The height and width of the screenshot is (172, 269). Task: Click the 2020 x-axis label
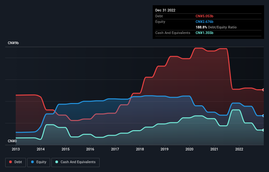pos(189,149)
